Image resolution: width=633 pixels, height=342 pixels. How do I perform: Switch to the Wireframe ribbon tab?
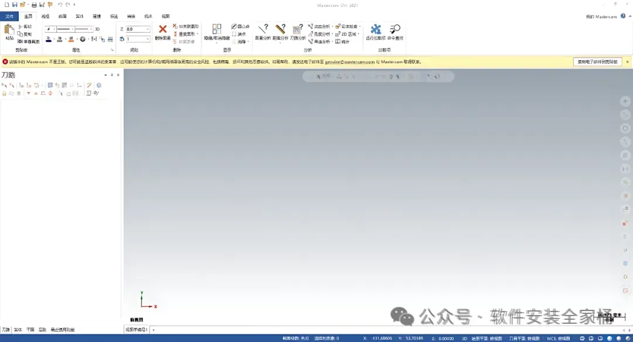tap(45, 16)
